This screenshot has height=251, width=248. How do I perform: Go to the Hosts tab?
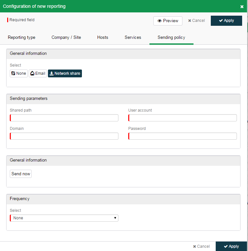click(x=102, y=37)
